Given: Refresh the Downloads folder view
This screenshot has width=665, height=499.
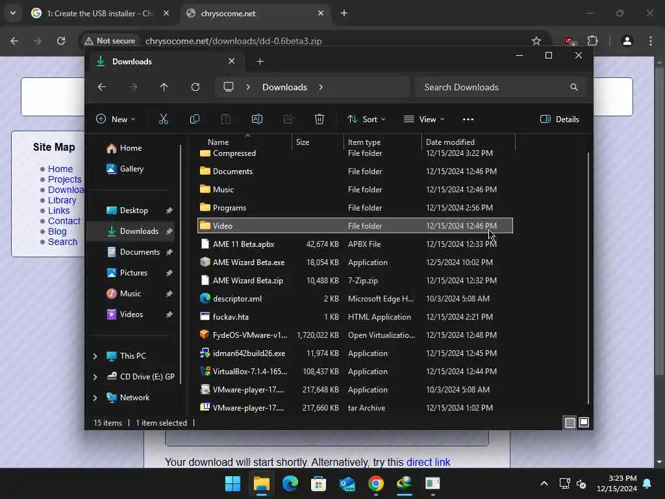Looking at the screenshot, I should coord(195,87).
